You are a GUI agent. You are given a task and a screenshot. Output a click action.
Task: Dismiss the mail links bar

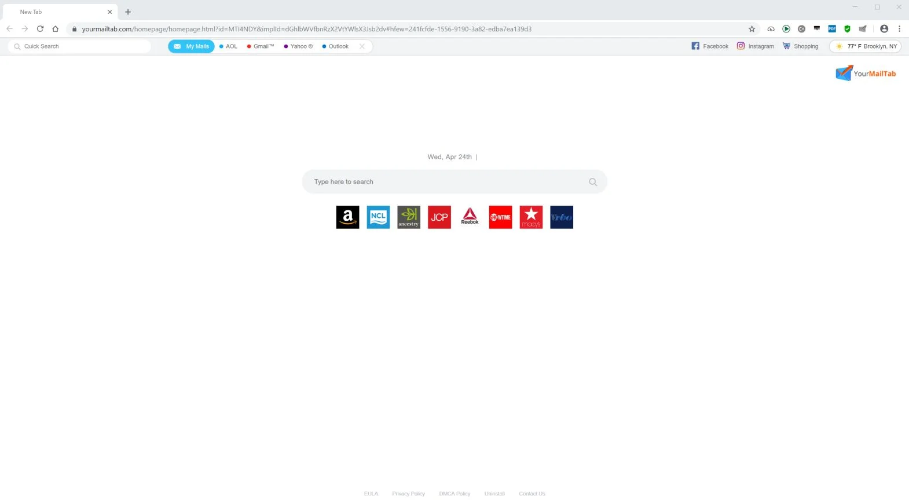[x=362, y=46]
